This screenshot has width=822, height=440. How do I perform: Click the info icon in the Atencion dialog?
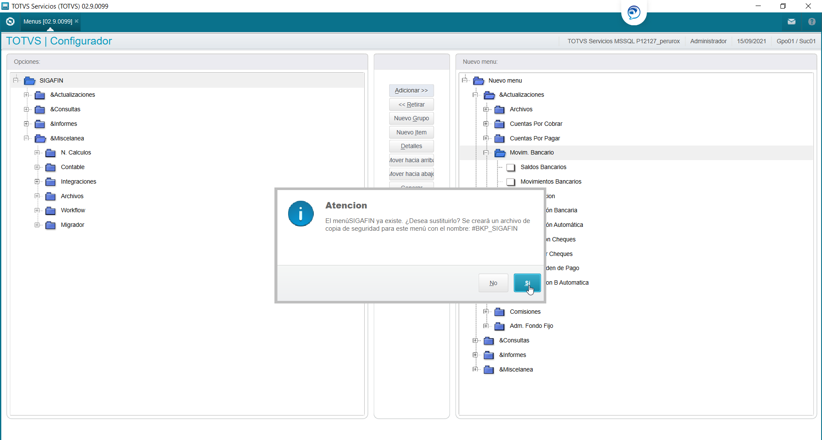pyautogui.click(x=301, y=214)
